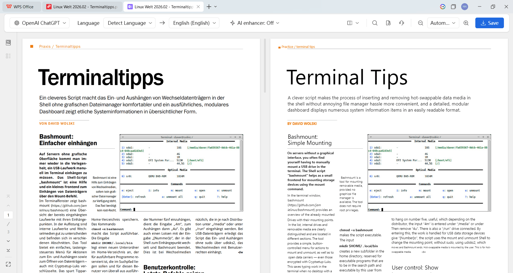
Task: Toggle the AI enhancer Off setting
Action: [255, 23]
